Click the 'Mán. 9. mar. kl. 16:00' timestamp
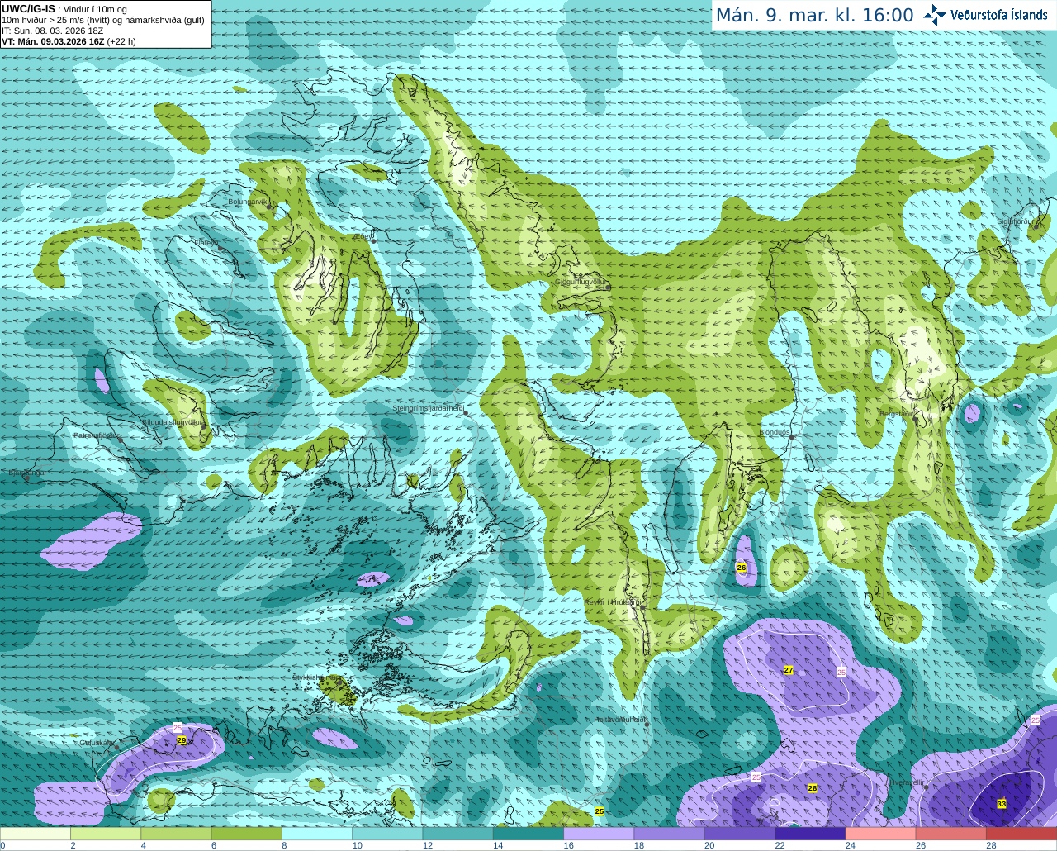The image size is (1057, 851). coord(814,16)
